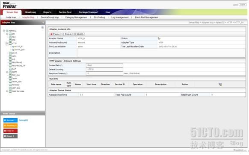249x155 pixels.
Task: Click the Down node status button
Action: [10, 136]
